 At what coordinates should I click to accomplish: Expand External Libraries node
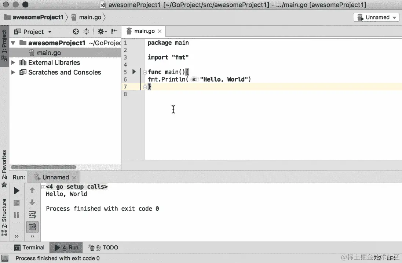pyautogui.click(x=13, y=62)
